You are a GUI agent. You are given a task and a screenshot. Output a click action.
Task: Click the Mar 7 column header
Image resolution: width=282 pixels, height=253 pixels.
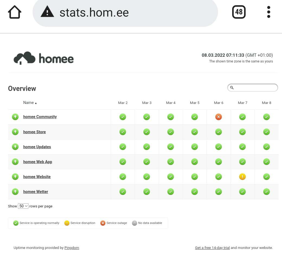pos(243,103)
